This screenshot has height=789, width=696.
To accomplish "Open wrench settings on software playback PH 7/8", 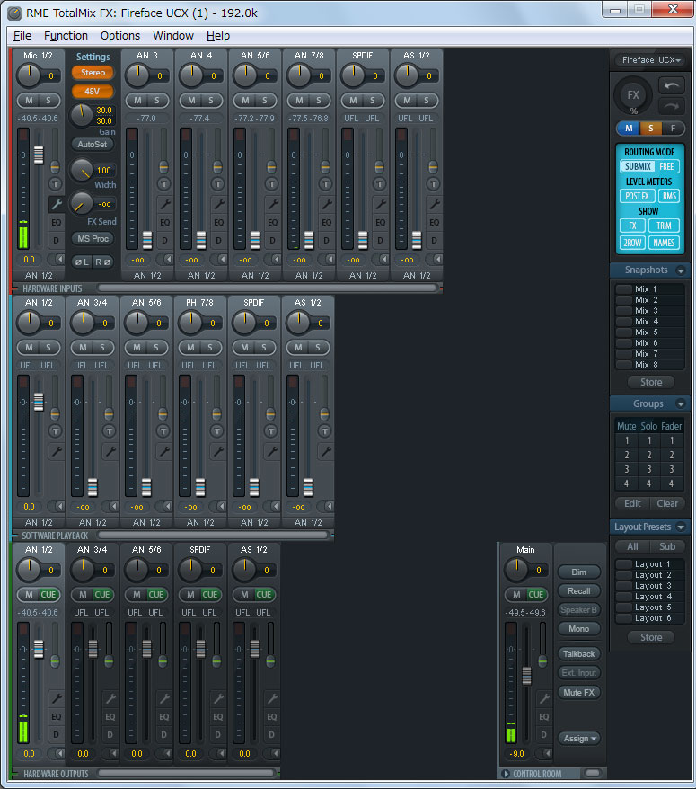I will [x=217, y=451].
